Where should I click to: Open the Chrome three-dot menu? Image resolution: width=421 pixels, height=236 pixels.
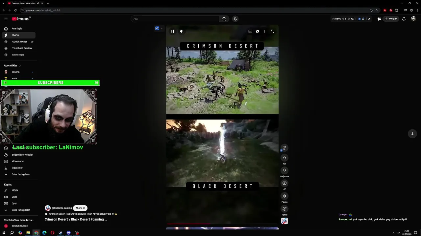click(x=417, y=10)
